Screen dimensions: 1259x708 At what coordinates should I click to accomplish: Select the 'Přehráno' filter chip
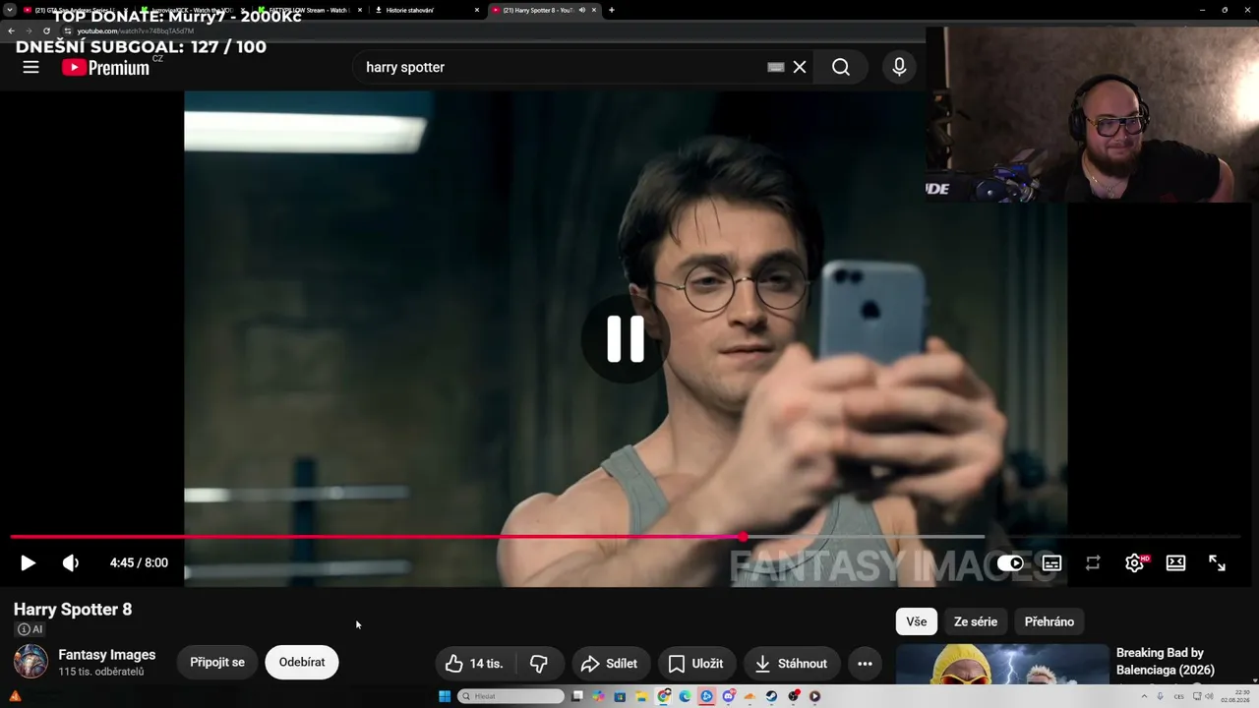[x=1049, y=621]
